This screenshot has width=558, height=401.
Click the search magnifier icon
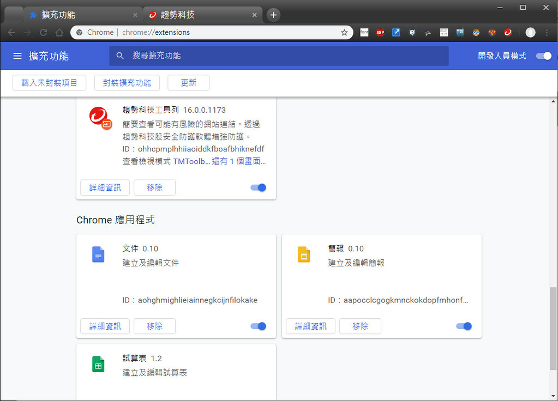[120, 56]
